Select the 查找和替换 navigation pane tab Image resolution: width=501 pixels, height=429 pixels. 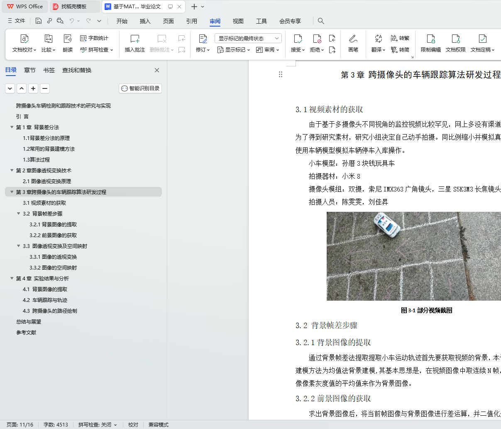(77, 70)
